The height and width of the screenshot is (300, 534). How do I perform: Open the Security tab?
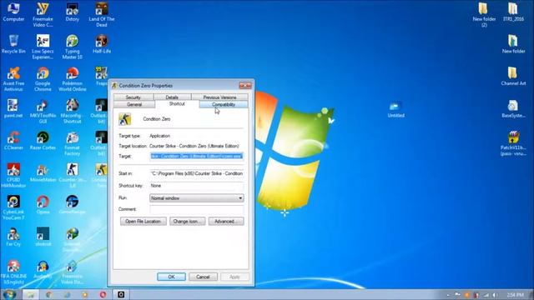click(133, 97)
